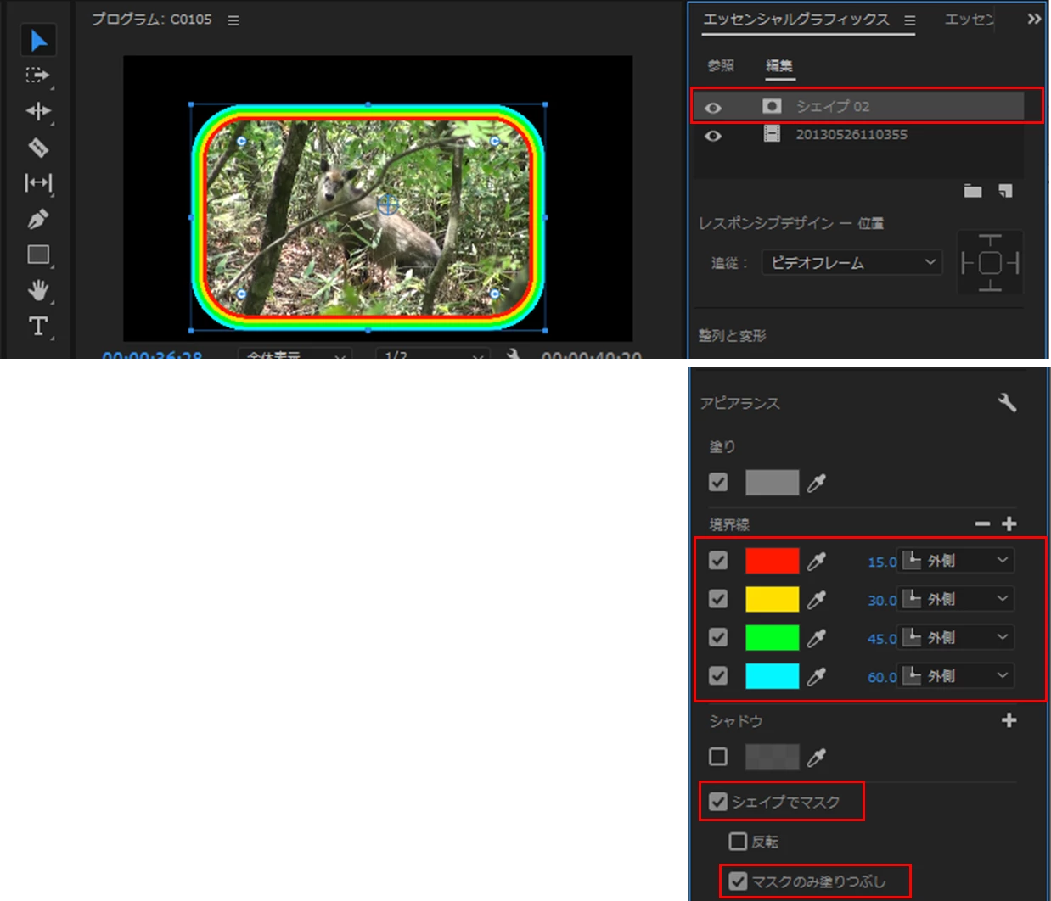
Task: Toggle the red 15.0 stroke checkbox
Action: pos(718,560)
